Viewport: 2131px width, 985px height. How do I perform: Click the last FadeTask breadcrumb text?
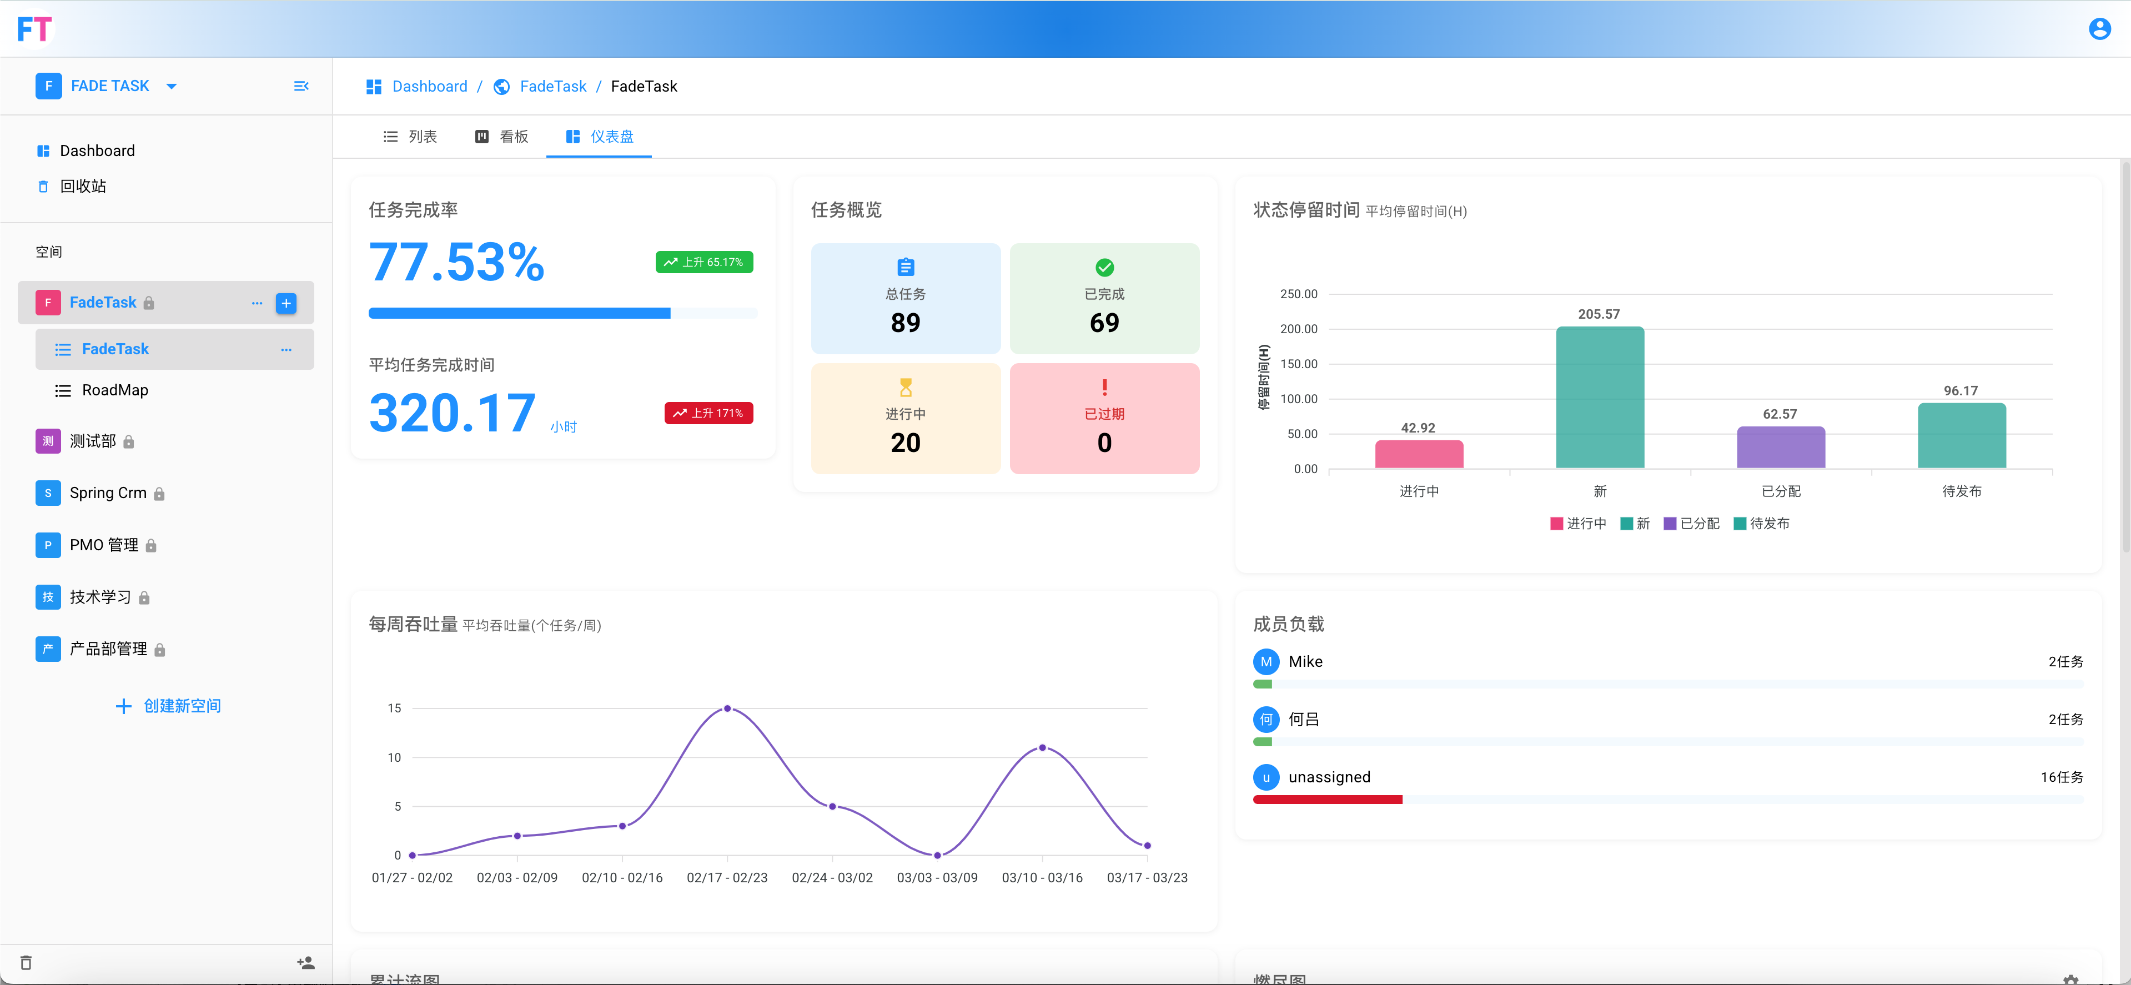(644, 86)
